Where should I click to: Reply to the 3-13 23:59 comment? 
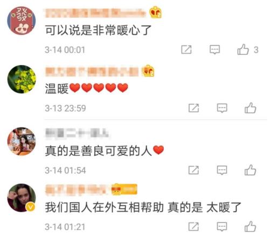coord(222,108)
